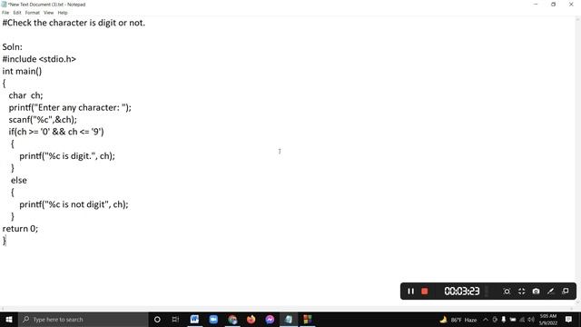Expand the hidden system tray icons

[x=486, y=319]
